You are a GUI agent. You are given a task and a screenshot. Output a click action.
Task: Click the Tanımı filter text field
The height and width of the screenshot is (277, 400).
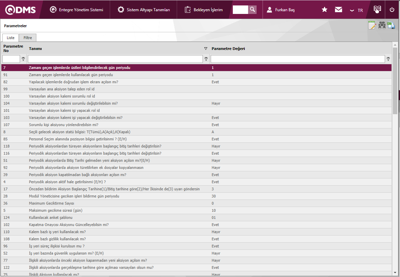coord(115,59)
